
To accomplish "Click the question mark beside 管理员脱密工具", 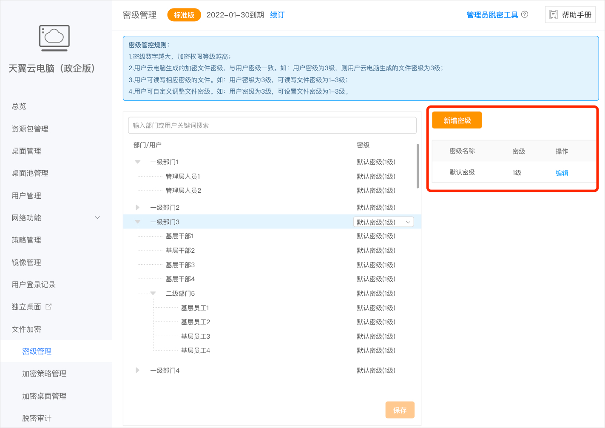I will [525, 14].
